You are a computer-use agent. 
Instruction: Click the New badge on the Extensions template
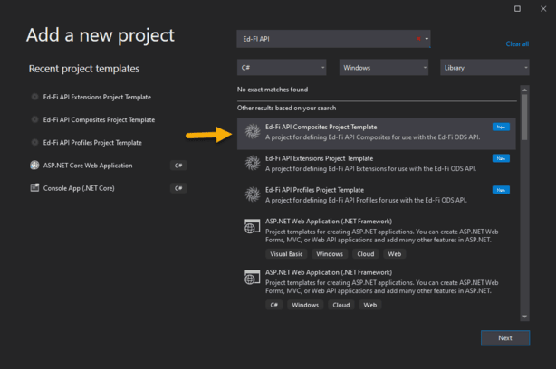[501, 158]
